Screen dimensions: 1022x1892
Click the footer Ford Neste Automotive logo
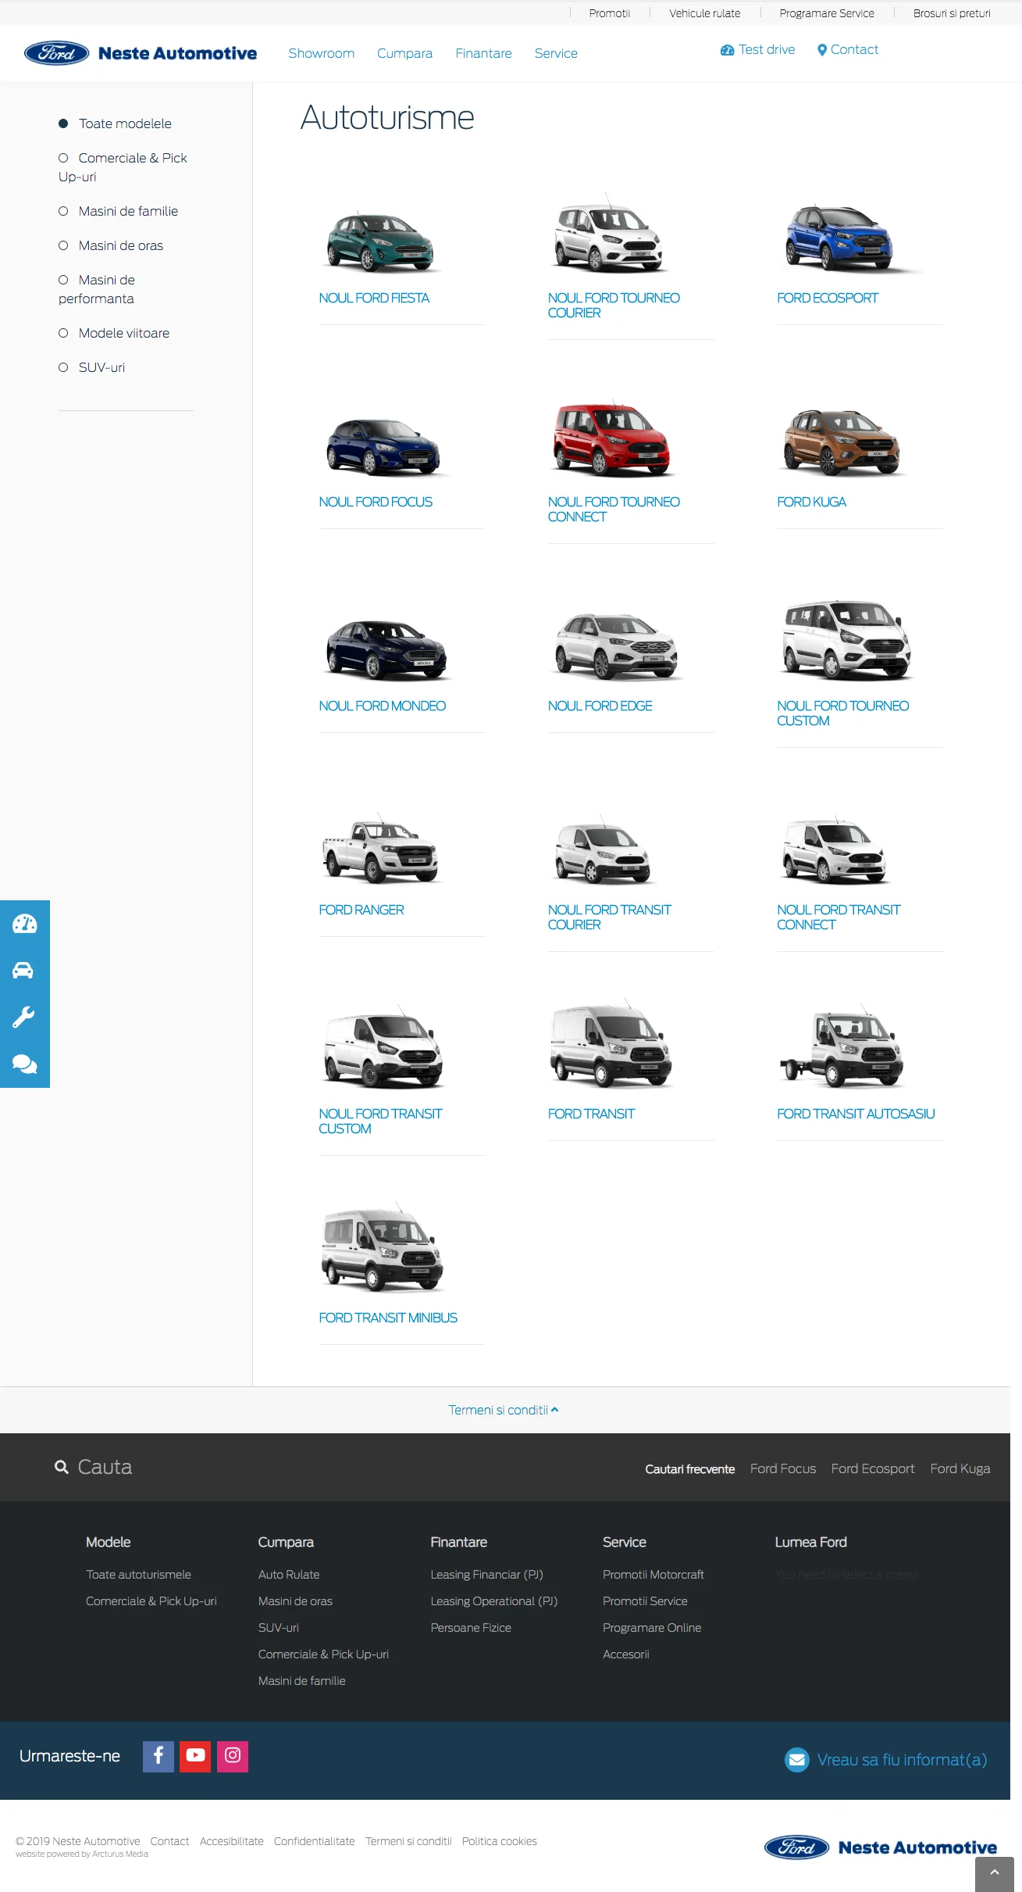click(x=881, y=1847)
